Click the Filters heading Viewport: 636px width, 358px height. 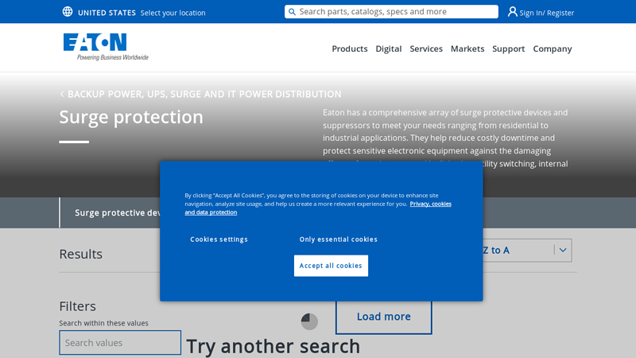pyautogui.click(x=77, y=306)
